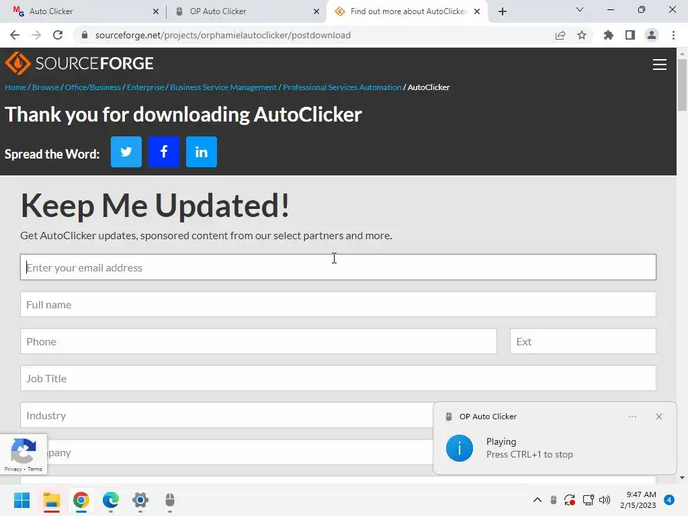This screenshot has height=516, width=688.
Task: Open Home breadcrumb link
Action: pos(15,87)
